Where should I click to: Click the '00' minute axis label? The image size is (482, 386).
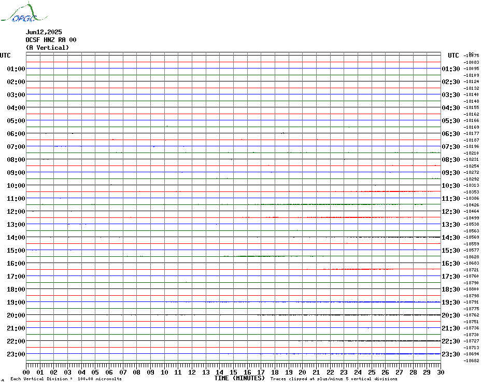point(26,373)
